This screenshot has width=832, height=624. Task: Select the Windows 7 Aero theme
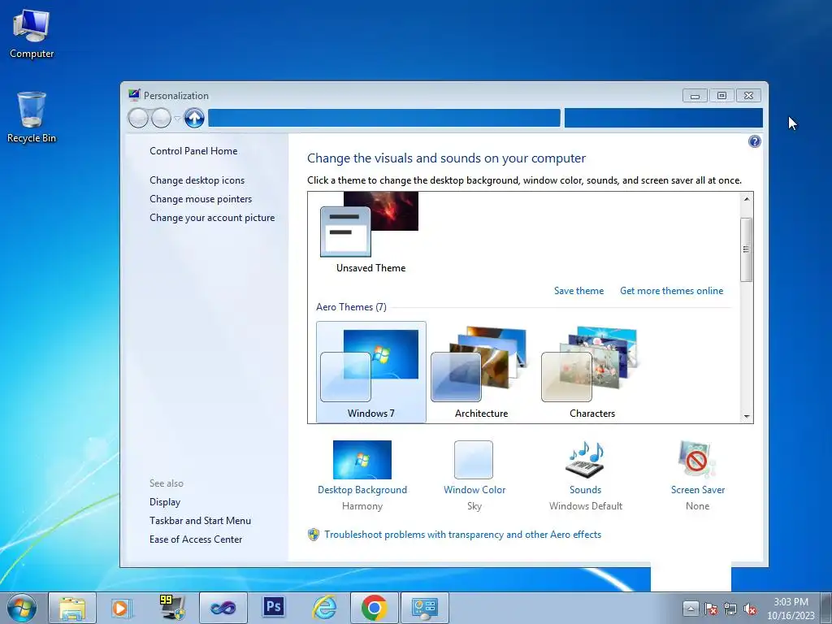tap(370, 372)
